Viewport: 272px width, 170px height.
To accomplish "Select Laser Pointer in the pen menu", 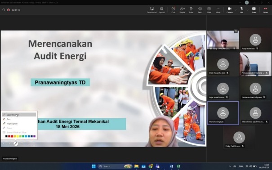I will [19, 115].
